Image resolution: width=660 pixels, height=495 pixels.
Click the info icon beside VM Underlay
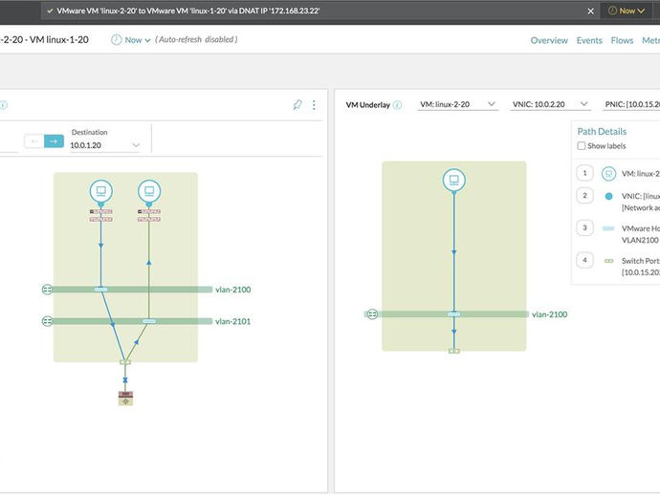pyautogui.click(x=397, y=105)
